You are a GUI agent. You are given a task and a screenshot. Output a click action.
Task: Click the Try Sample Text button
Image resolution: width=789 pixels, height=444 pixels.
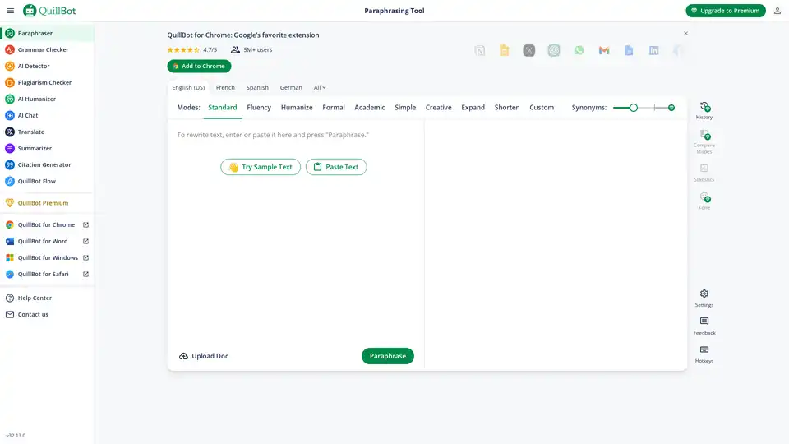pos(260,167)
